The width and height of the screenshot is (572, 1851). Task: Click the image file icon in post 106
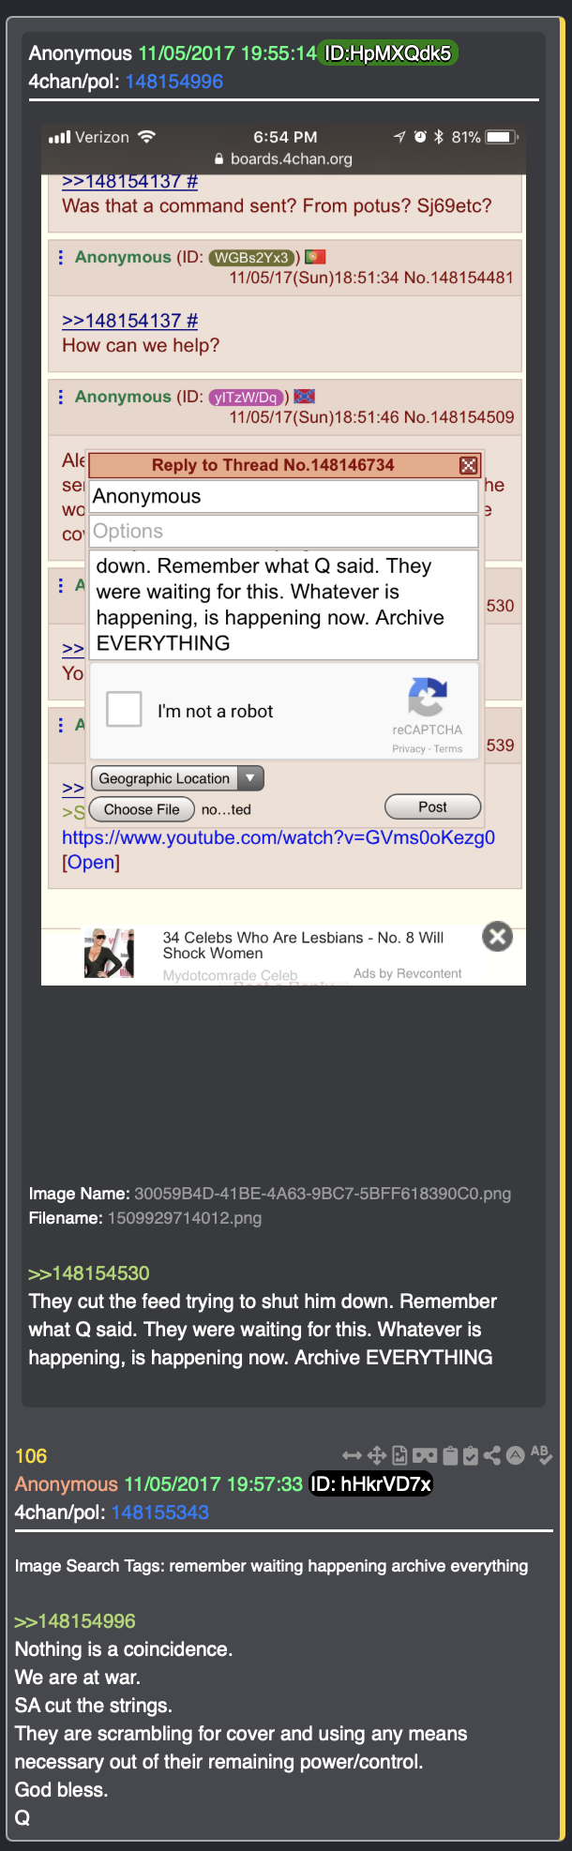400,1455
